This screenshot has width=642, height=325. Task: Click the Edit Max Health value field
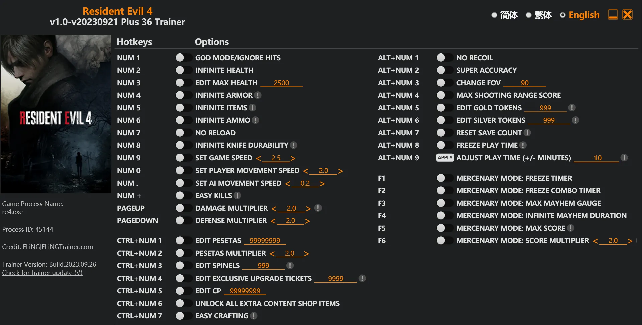[281, 83]
